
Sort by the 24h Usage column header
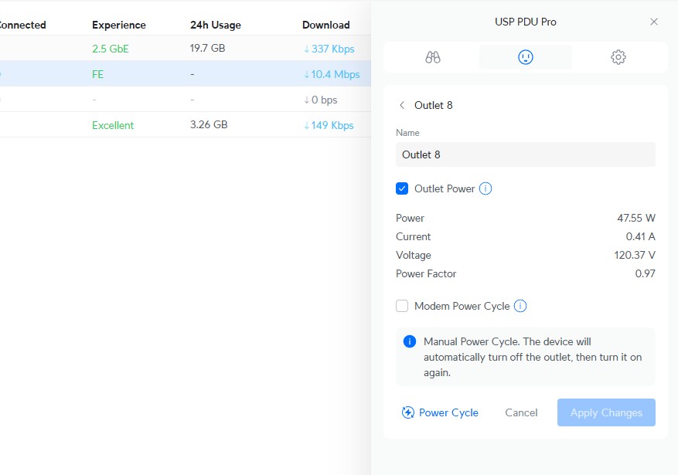[x=216, y=25]
